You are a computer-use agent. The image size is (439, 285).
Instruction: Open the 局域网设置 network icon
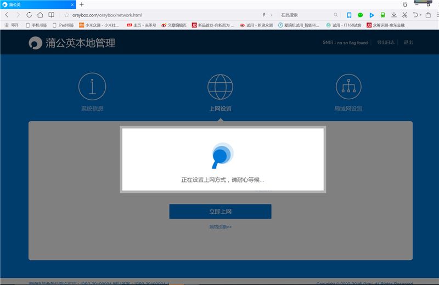coord(348,87)
